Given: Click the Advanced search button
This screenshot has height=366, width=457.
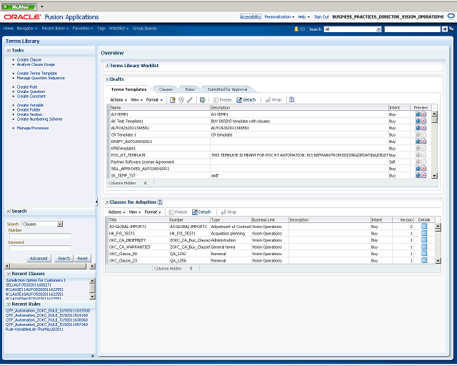Looking at the screenshot, I should (x=39, y=258).
